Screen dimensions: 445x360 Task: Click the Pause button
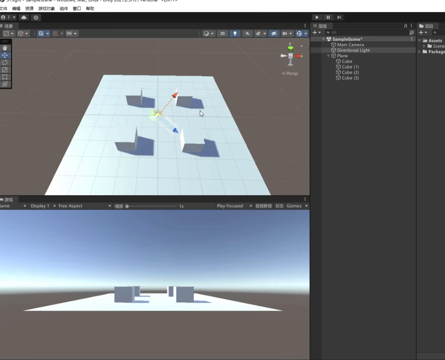(328, 17)
